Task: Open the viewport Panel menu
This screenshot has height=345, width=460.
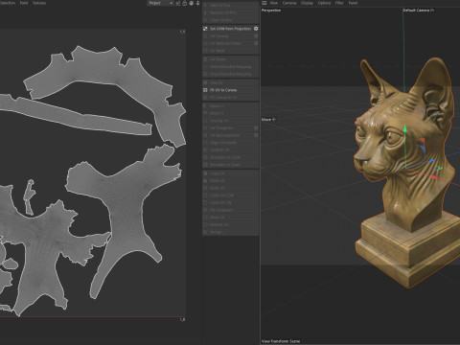Action: [x=353, y=3]
